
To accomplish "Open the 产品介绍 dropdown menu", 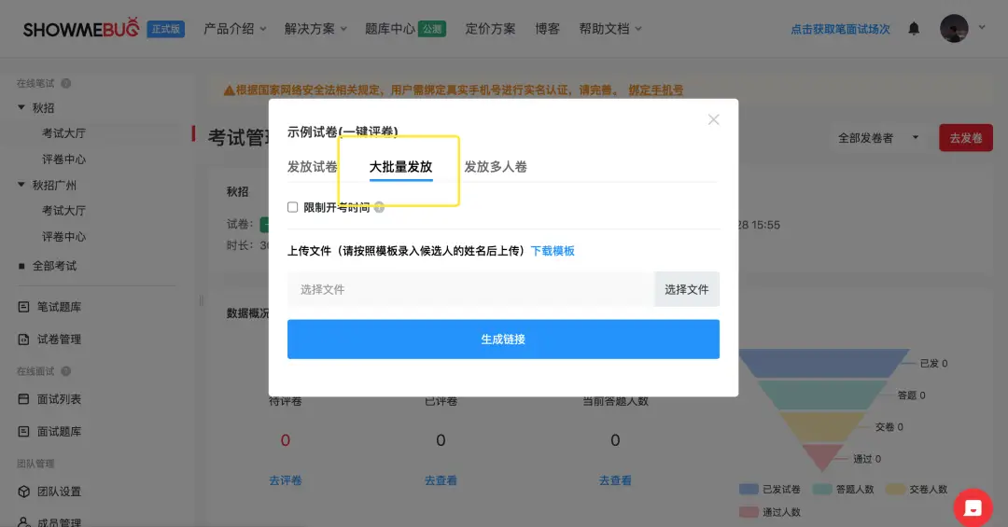I will pyautogui.click(x=234, y=29).
